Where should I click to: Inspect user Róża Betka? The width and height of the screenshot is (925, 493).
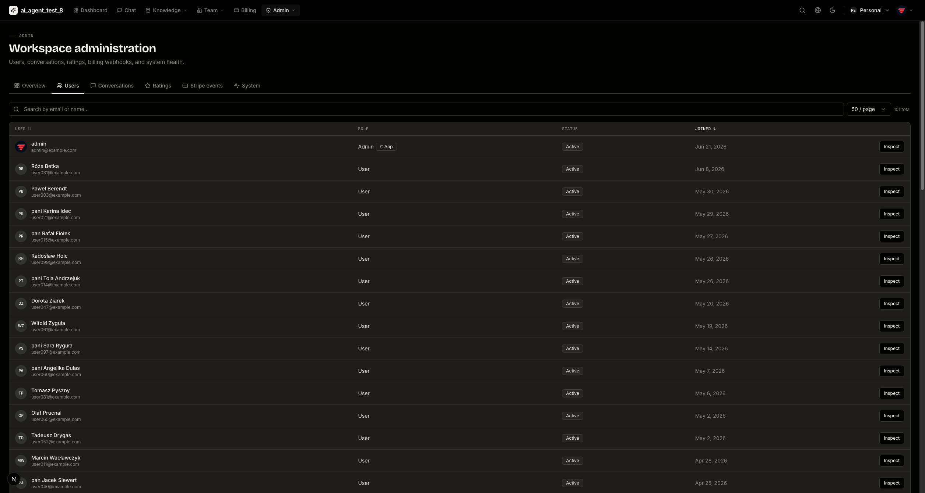click(891, 169)
